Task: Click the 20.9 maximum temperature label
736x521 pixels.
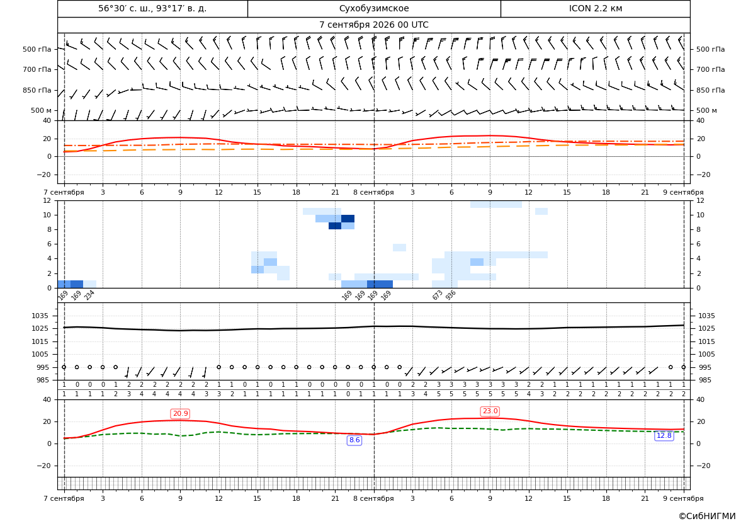Action: [180, 413]
